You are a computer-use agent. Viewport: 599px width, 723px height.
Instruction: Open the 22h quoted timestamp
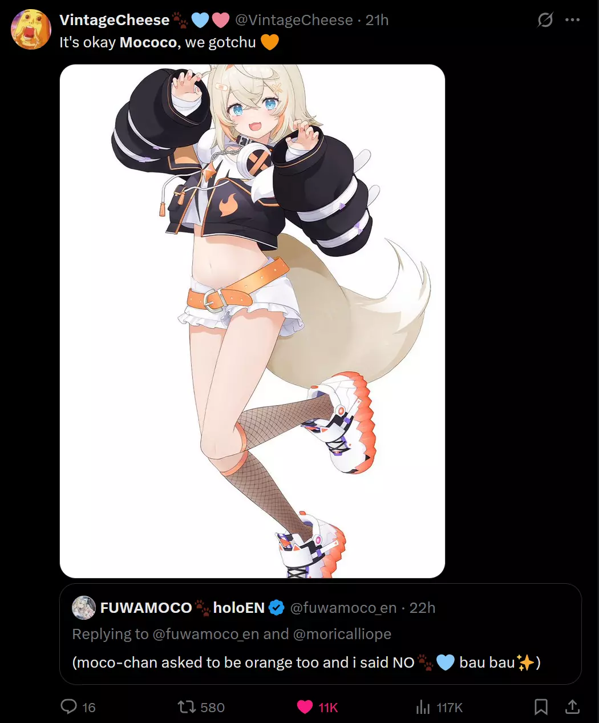(422, 608)
